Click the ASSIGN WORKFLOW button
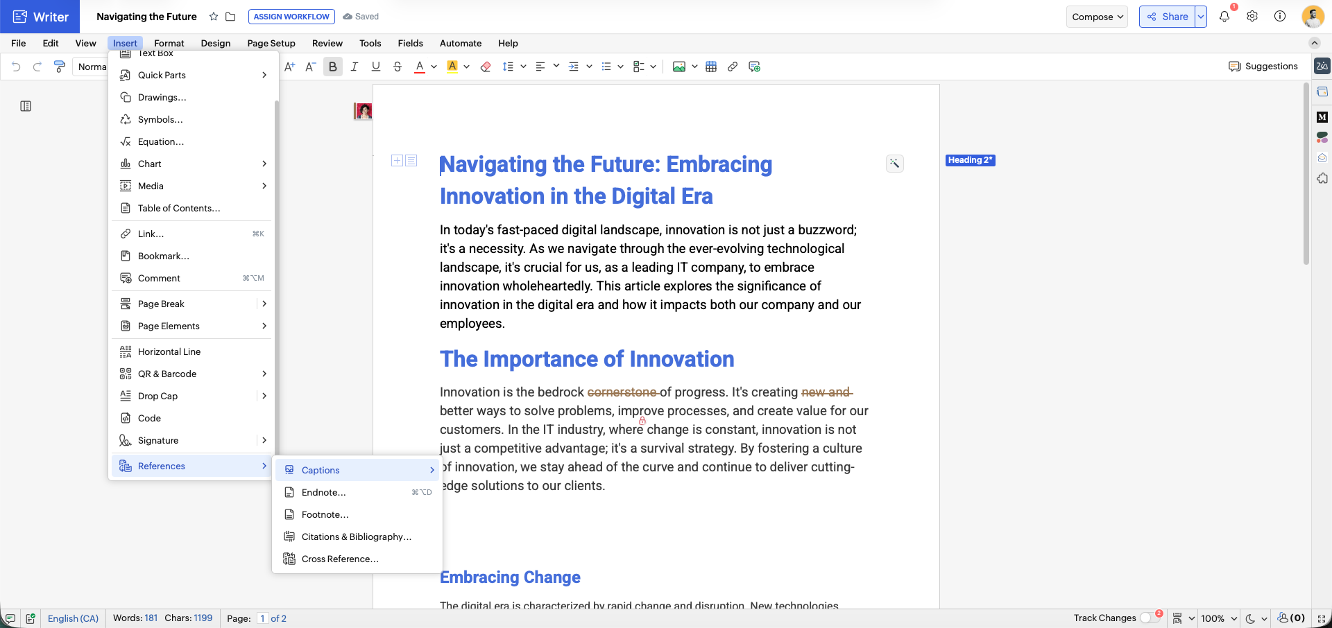This screenshot has height=628, width=1332. point(291,17)
